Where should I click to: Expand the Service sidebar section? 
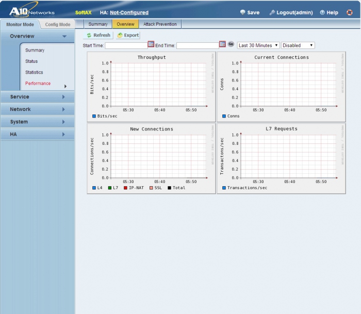(38, 97)
